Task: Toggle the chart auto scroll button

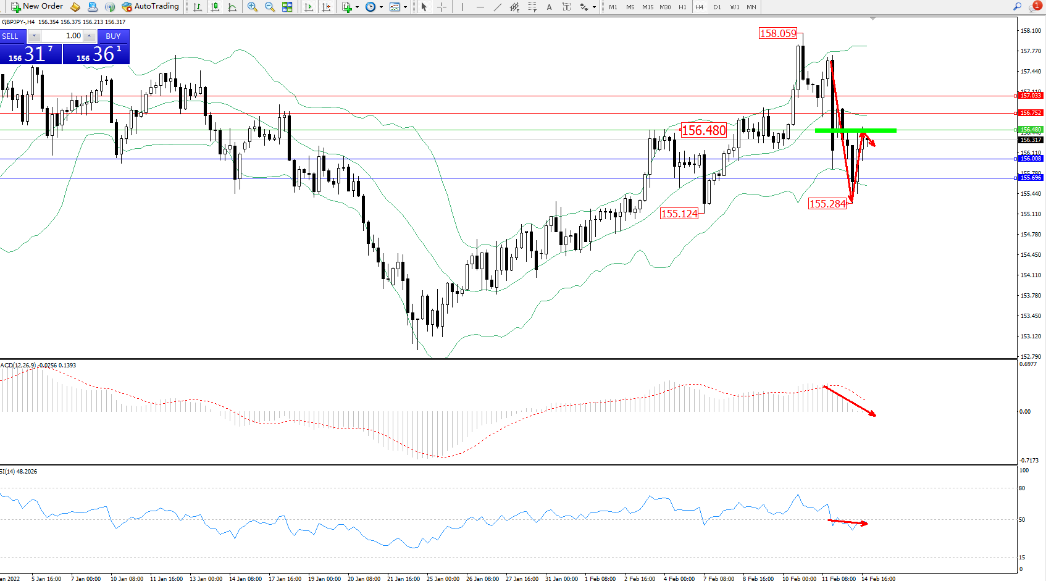Action: (308, 7)
